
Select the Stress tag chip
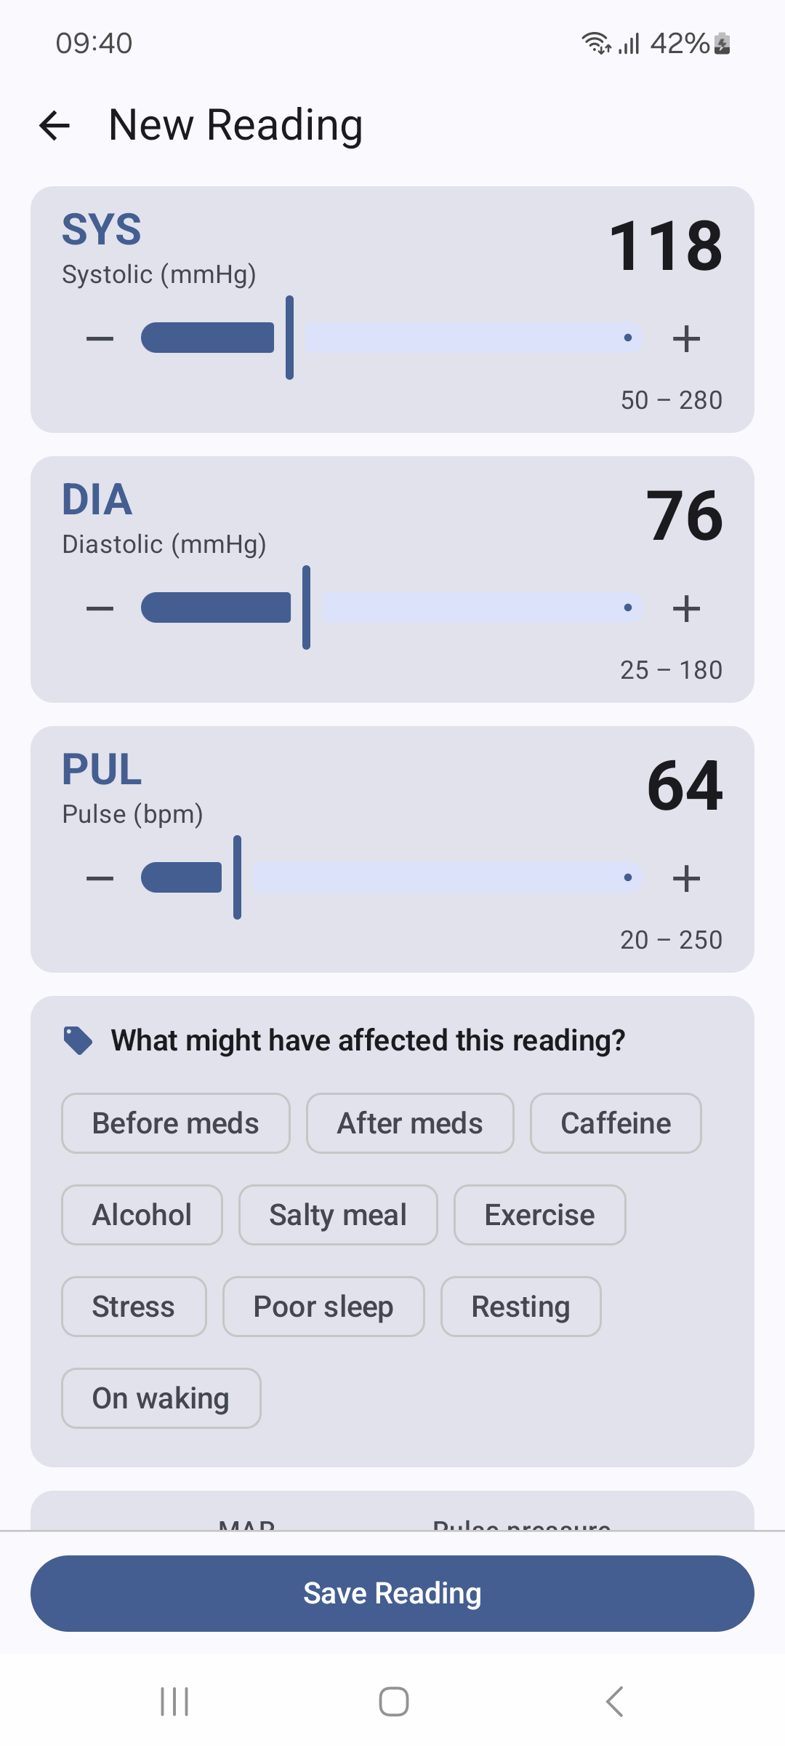click(134, 1307)
